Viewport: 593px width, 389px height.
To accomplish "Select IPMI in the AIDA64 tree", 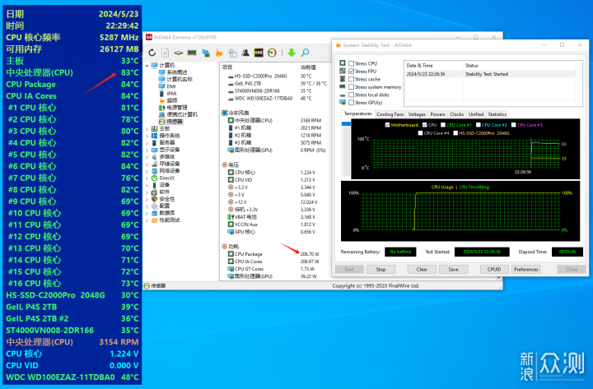I will [171, 93].
